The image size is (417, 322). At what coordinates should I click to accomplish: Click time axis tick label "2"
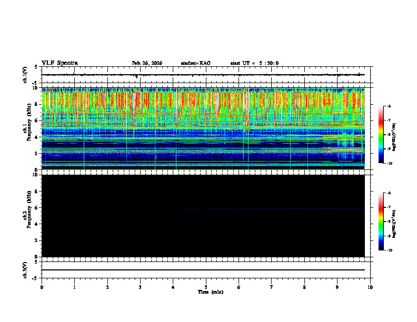coord(107,287)
